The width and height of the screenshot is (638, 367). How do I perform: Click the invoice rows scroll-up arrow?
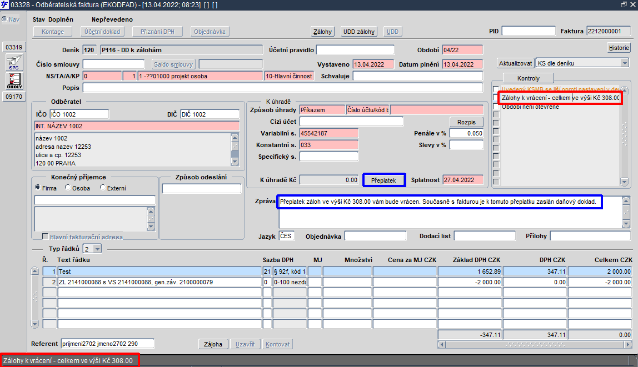click(34, 272)
